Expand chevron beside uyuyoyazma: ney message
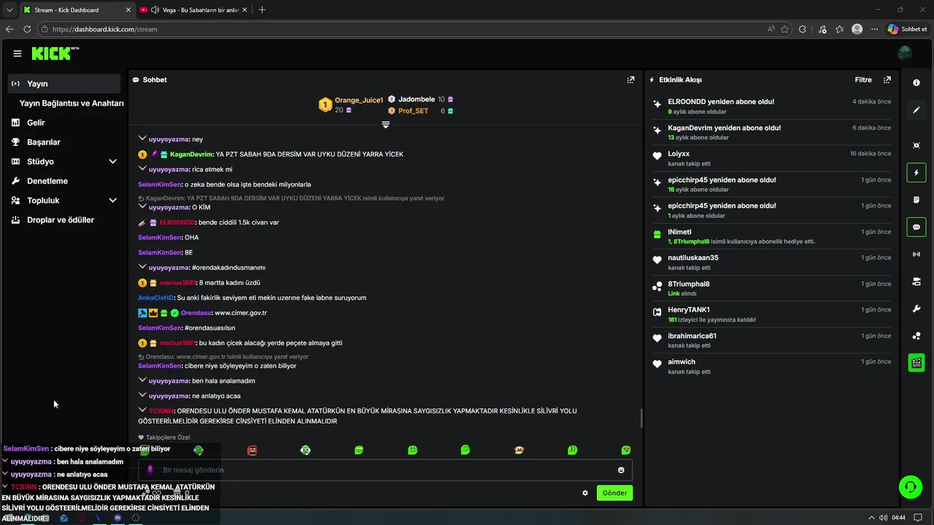The width and height of the screenshot is (934, 525). tap(142, 139)
